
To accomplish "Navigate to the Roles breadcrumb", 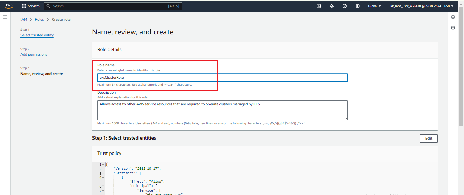I will coord(40,20).
